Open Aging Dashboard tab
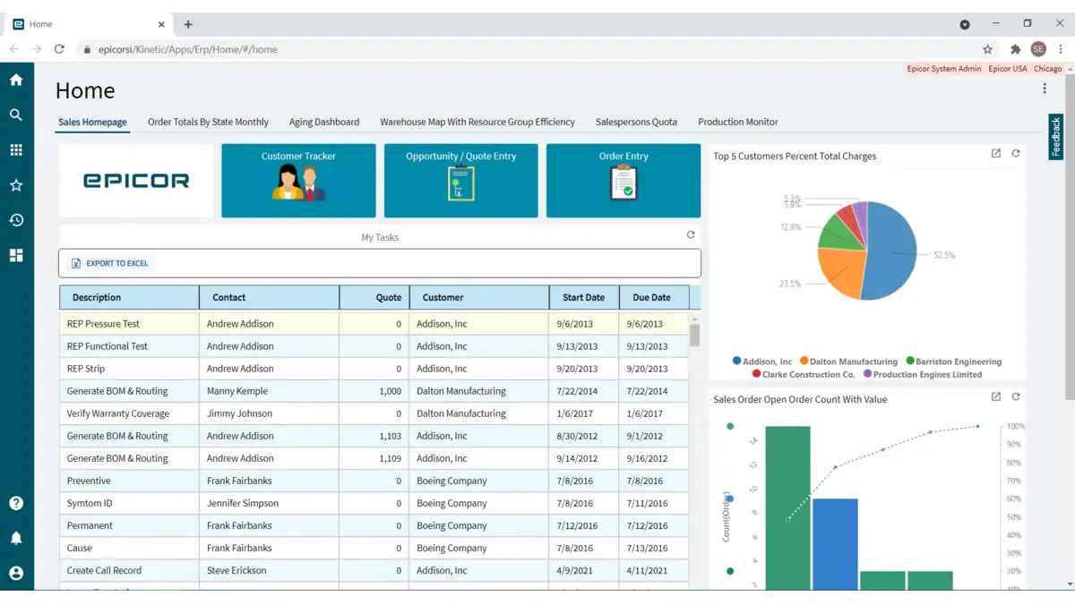This screenshot has width=1075, height=604. point(324,122)
